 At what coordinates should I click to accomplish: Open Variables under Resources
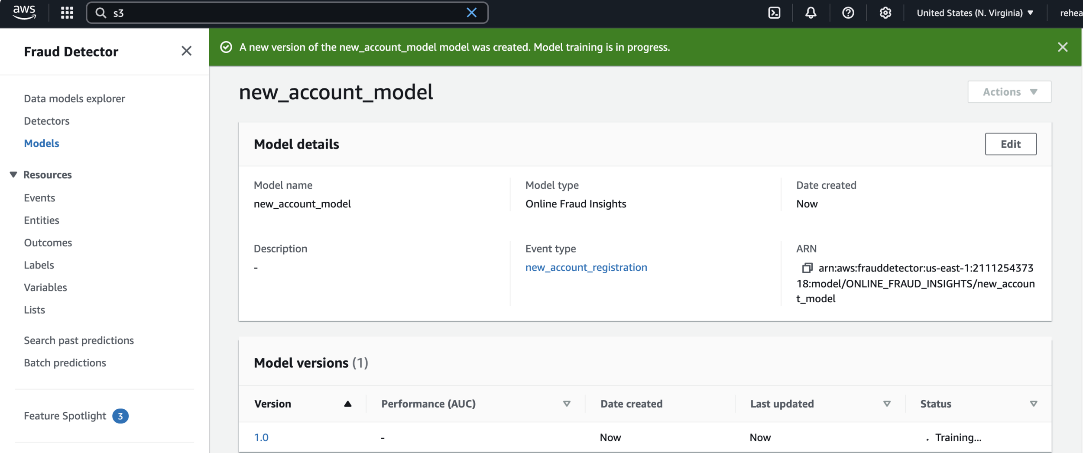pos(45,288)
